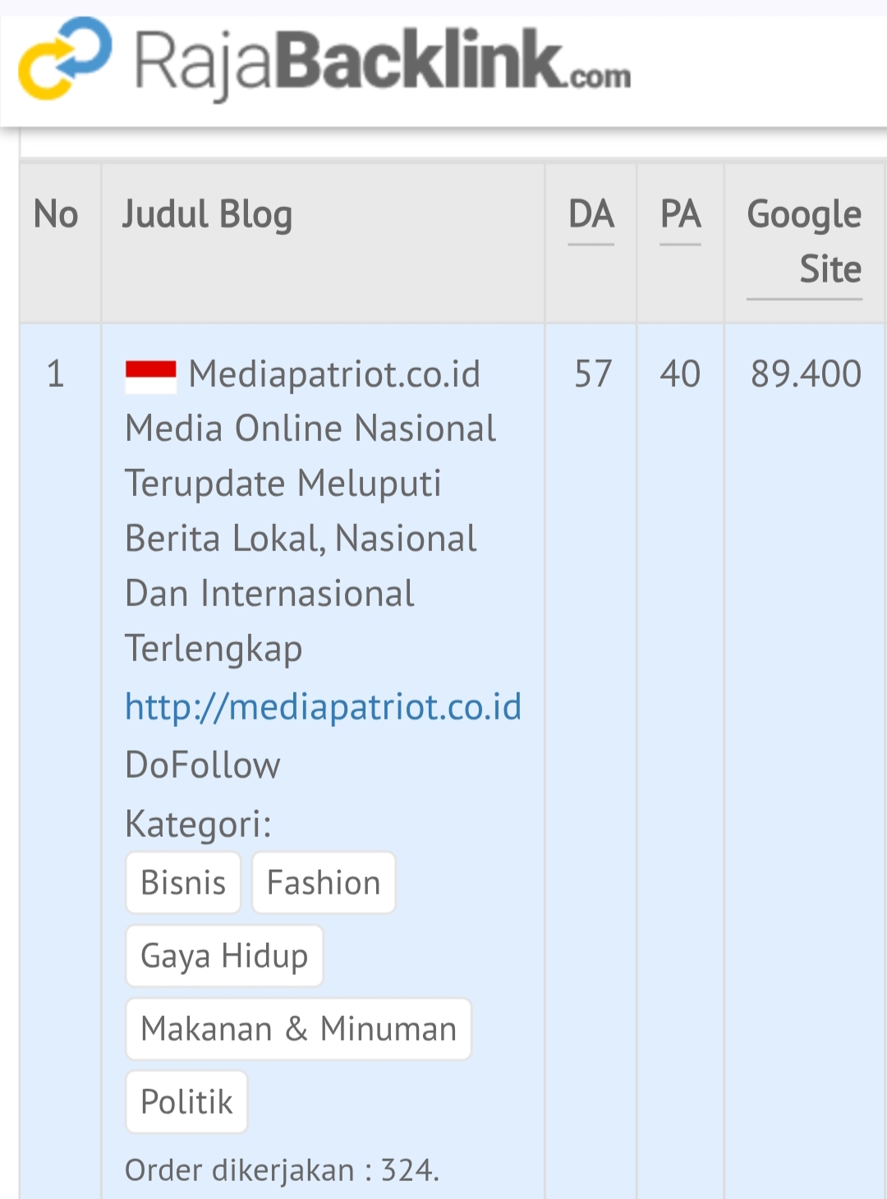
Task: Click the row number 1 cell
Action: [55, 374]
